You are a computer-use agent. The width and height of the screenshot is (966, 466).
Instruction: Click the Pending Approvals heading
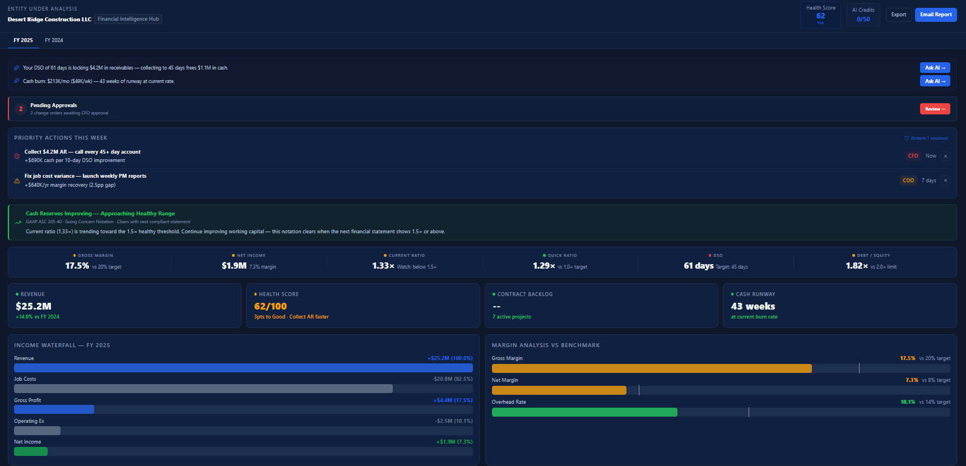click(54, 105)
